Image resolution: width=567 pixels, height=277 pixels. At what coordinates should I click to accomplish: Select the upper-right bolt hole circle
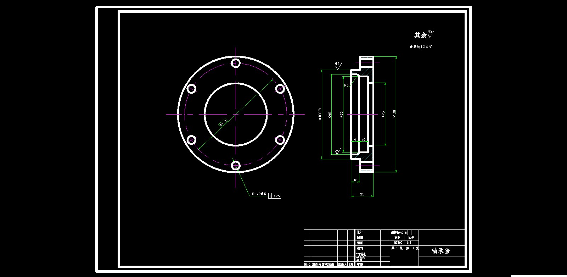pyautogui.click(x=280, y=89)
